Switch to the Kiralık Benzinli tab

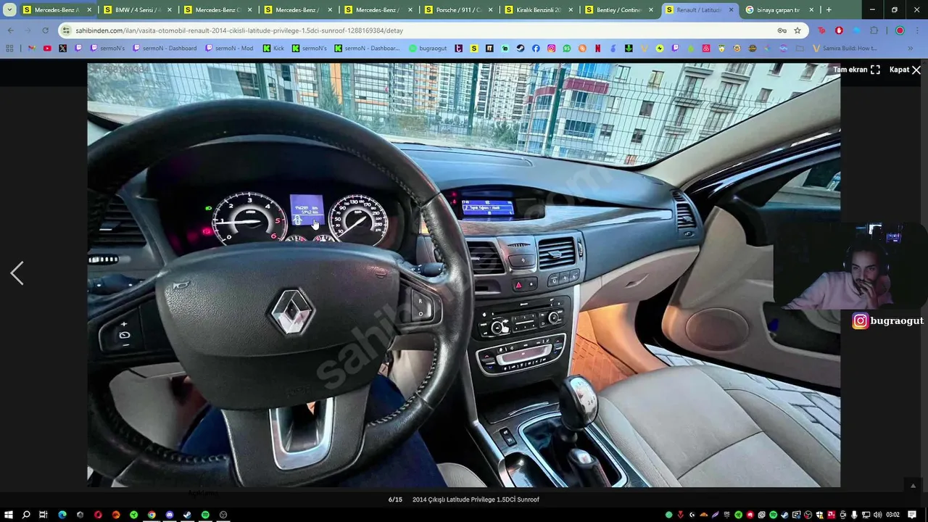539,10
